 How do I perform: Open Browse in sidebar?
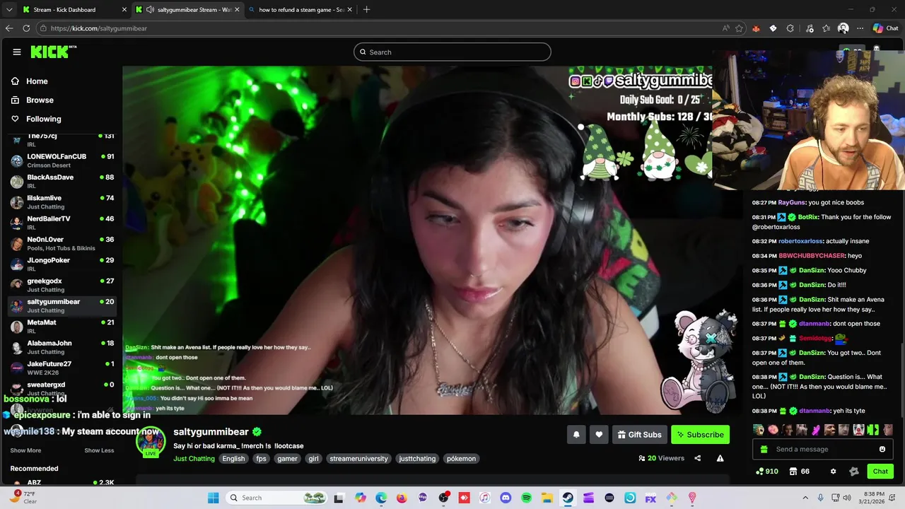pos(33,100)
